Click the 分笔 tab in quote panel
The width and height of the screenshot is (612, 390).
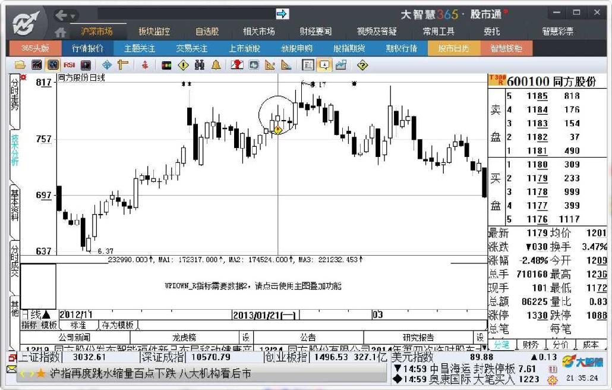[x=501, y=345]
